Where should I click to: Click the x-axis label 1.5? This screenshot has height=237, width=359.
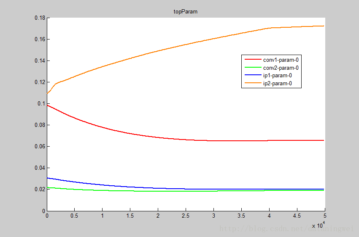click(130, 216)
